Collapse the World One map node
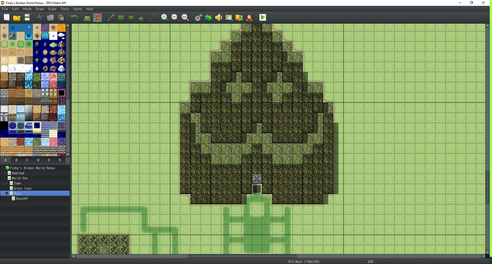Screen dimensions: 492x264 (5, 178)
